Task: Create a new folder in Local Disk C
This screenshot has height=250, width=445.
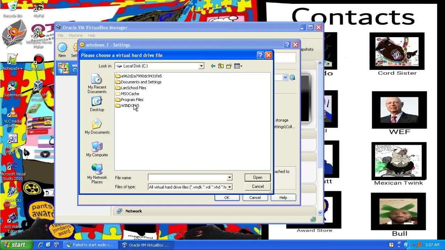Action: 229,66
